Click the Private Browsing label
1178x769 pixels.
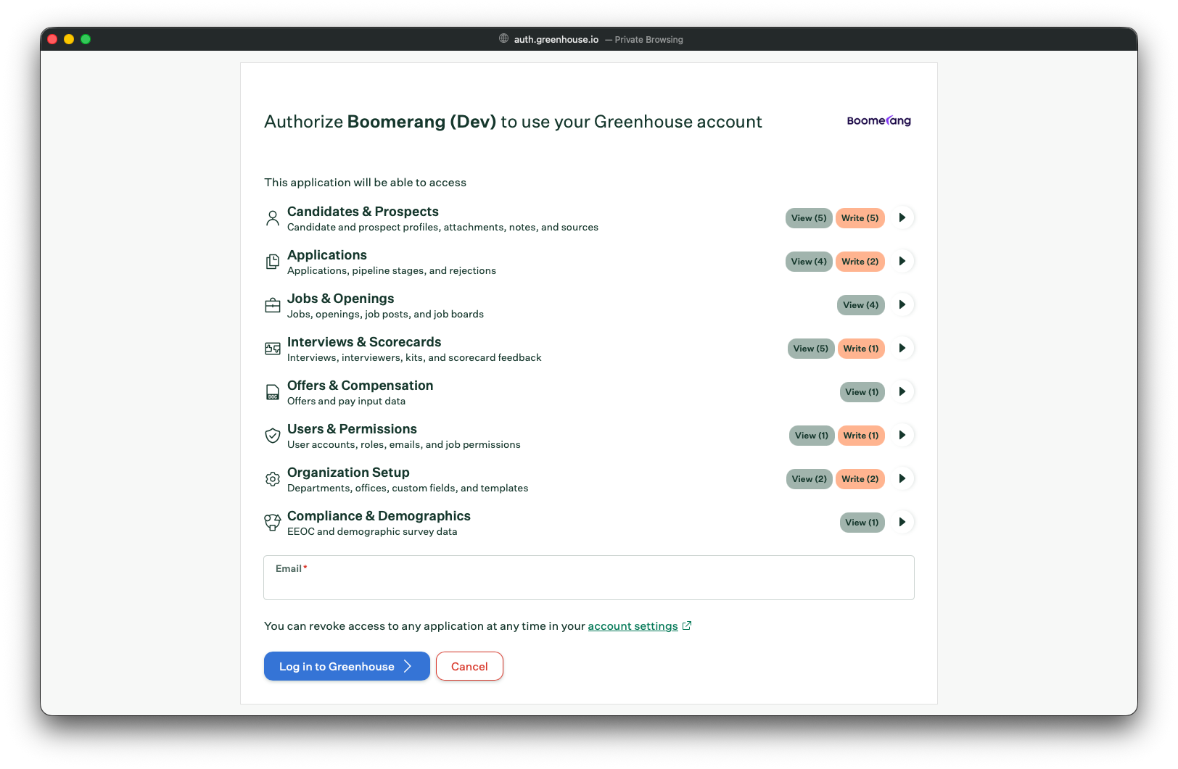[648, 40]
